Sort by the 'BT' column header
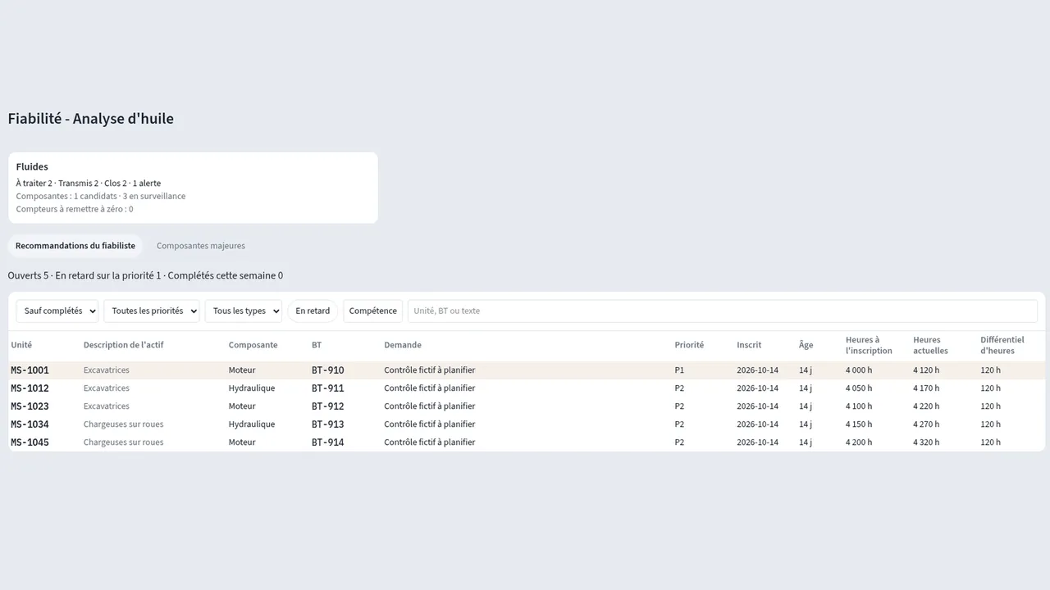Image resolution: width=1050 pixels, height=590 pixels. pos(317,345)
